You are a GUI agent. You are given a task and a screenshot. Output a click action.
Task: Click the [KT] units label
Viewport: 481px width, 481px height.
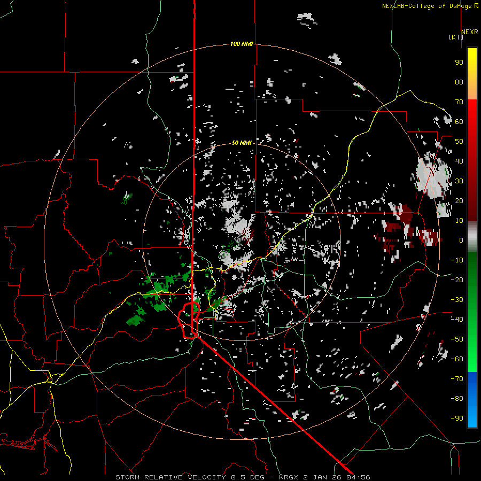(456, 37)
